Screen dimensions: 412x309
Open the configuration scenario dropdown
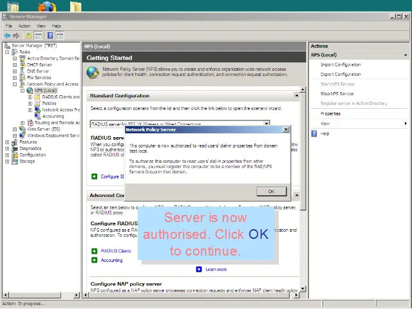tap(266, 124)
